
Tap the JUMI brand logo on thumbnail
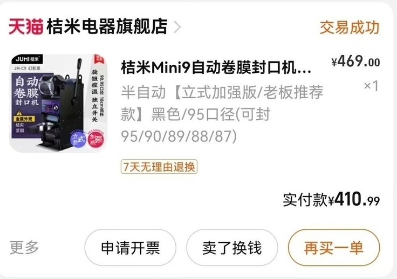pos(27,59)
